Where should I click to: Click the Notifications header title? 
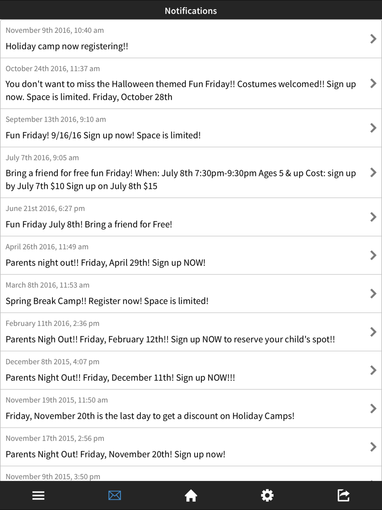[x=191, y=11]
